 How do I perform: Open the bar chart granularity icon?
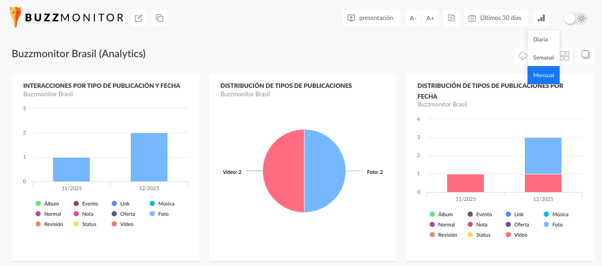tap(541, 18)
